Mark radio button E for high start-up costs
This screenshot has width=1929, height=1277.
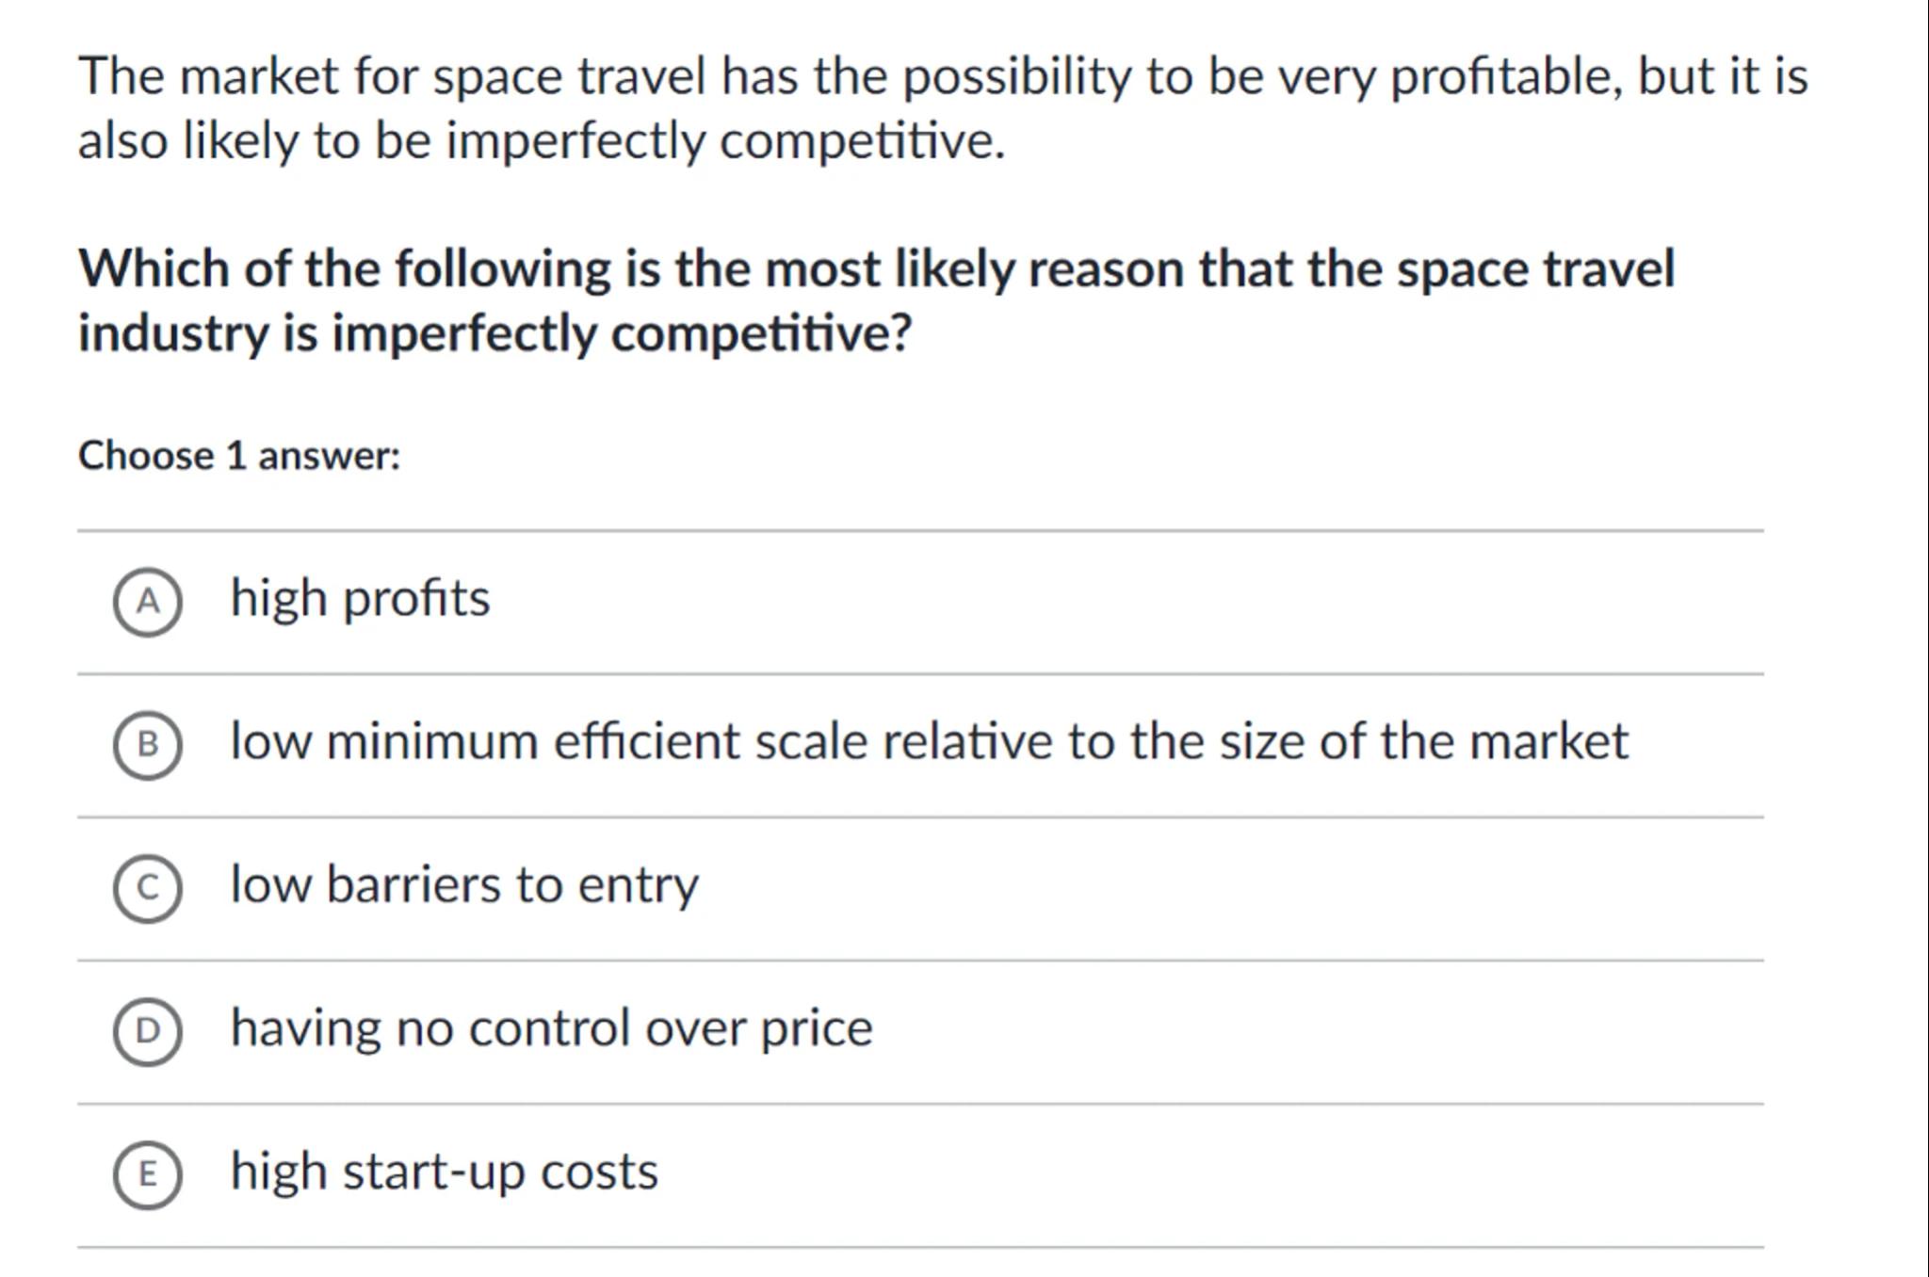[x=147, y=1174]
